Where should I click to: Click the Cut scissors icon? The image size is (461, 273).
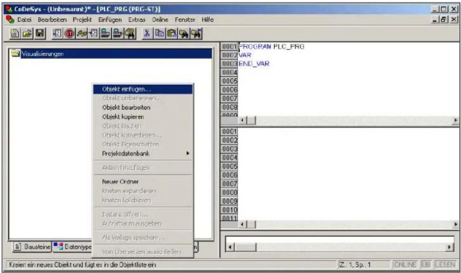pos(147,33)
